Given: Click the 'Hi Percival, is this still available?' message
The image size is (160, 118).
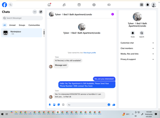Looking at the screenshot, I should 68,61.
